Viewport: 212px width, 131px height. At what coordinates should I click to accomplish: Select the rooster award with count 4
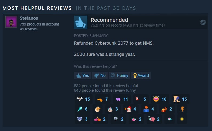[130, 109]
